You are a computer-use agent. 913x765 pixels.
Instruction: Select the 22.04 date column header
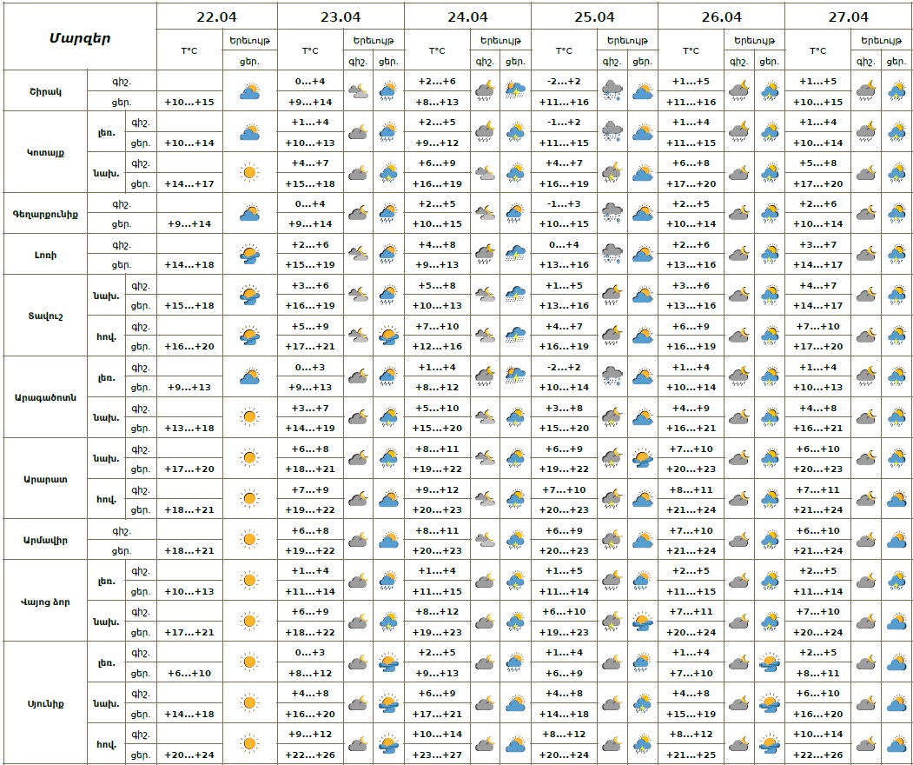coord(216,17)
